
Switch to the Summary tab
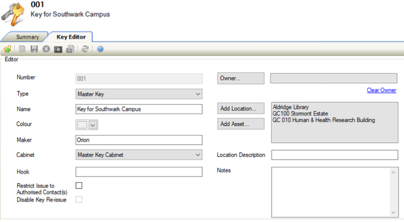[x=27, y=37]
